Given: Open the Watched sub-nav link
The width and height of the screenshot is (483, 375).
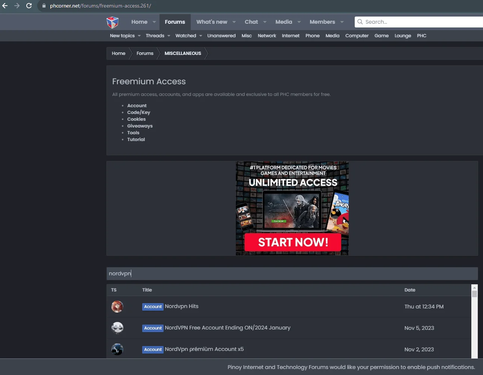Looking at the screenshot, I should coord(186,36).
